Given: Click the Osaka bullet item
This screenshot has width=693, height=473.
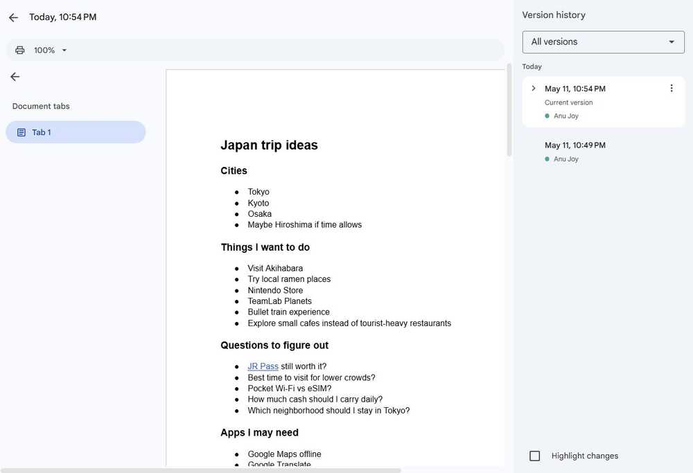Looking at the screenshot, I should click(x=259, y=214).
